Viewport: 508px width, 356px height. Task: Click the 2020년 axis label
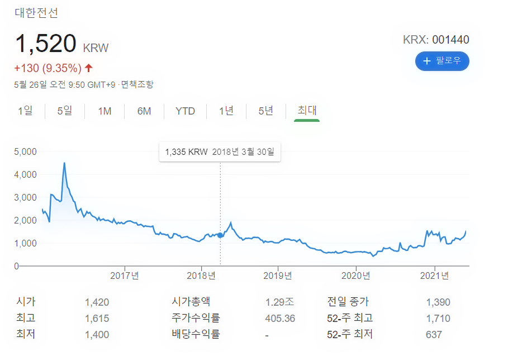(356, 276)
